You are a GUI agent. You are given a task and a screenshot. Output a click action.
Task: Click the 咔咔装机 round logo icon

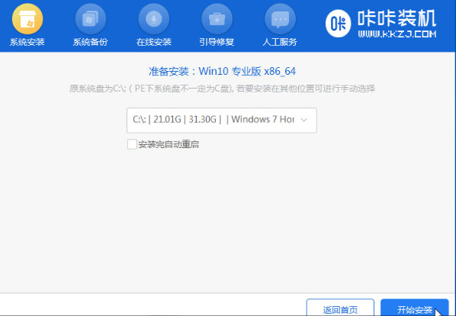339,24
